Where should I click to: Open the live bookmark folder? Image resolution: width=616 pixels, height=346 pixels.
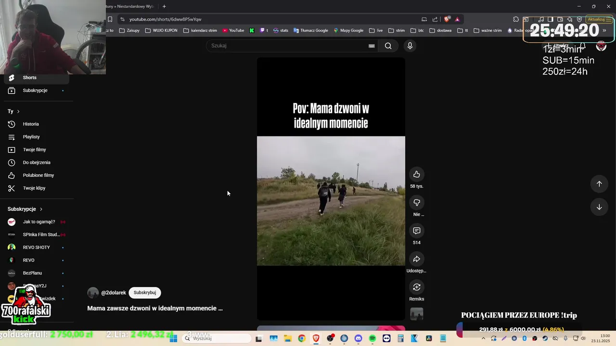(x=376, y=30)
